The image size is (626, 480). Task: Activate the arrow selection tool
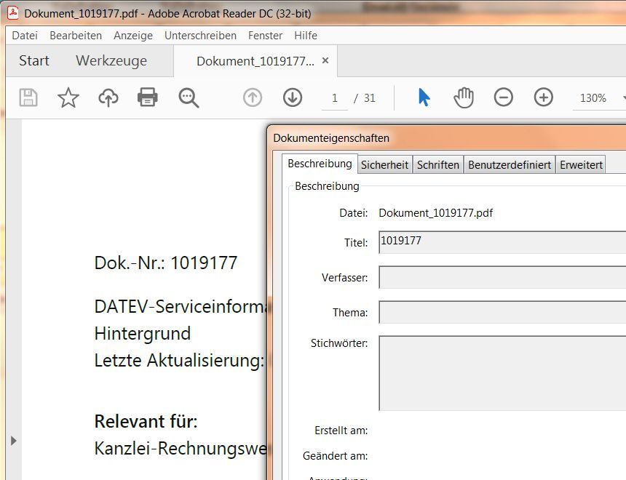coord(424,97)
